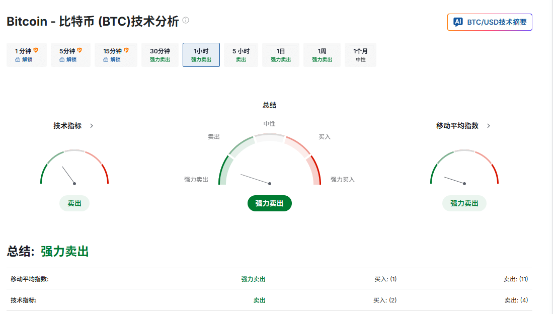The image size is (557, 314).
Task: Expand the 移动平均指数 chevron arrow
Action: click(x=489, y=126)
